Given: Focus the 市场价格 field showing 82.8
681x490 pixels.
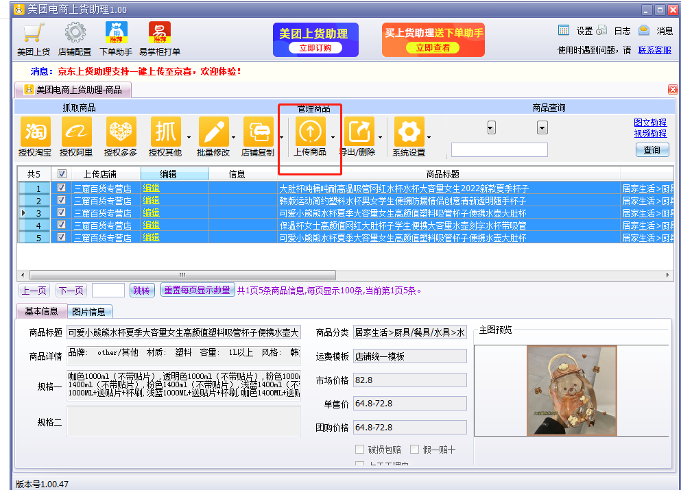Looking at the screenshot, I should point(410,380).
